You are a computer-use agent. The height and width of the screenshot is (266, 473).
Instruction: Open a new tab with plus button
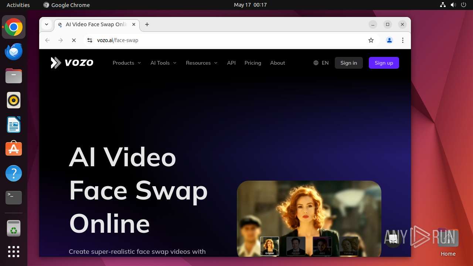coord(147,24)
